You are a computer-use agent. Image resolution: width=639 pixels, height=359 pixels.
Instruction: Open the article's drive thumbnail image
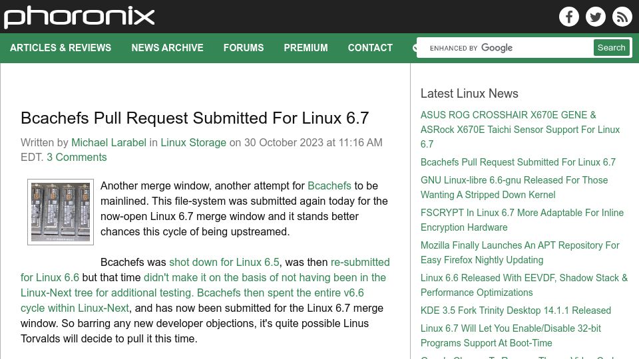[x=61, y=211]
